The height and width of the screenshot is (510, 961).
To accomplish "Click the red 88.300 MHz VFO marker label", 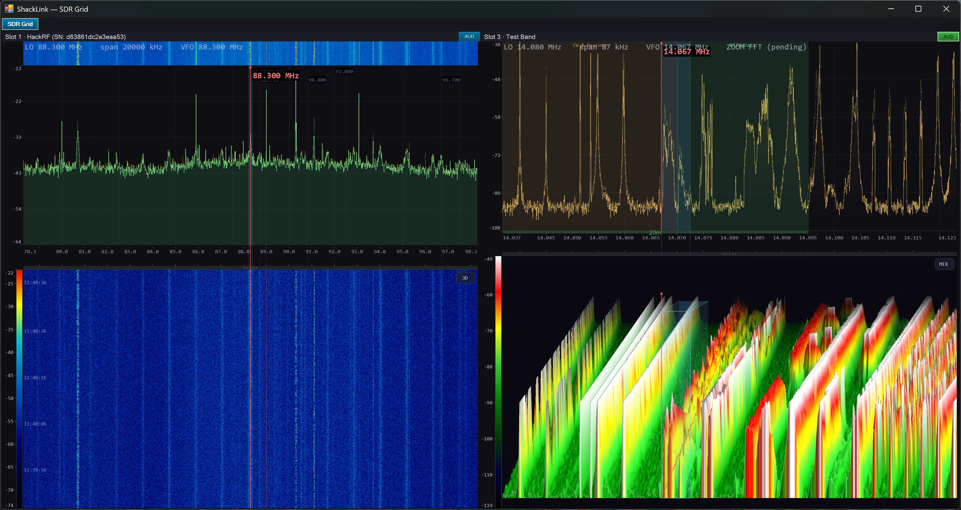I will pos(276,76).
